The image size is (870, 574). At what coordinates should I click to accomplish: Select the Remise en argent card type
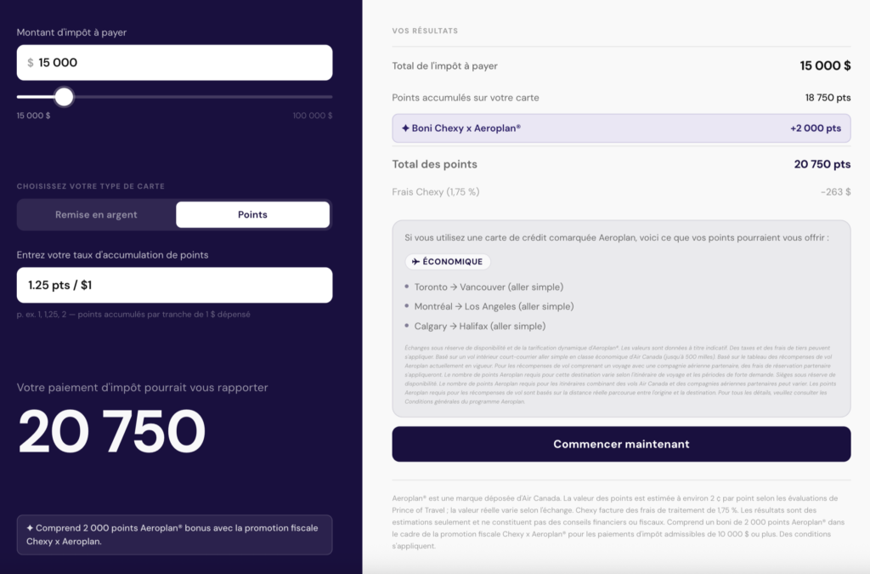click(96, 214)
